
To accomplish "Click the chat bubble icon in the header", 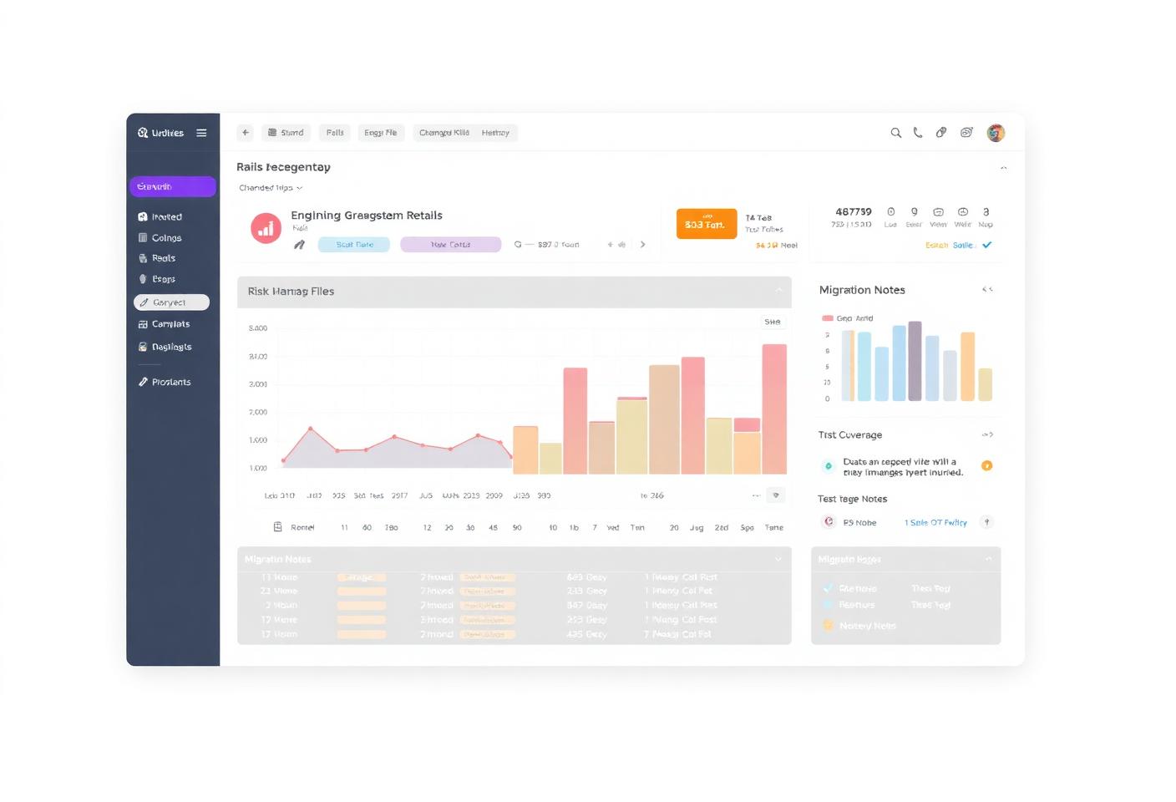I will (966, 133).
